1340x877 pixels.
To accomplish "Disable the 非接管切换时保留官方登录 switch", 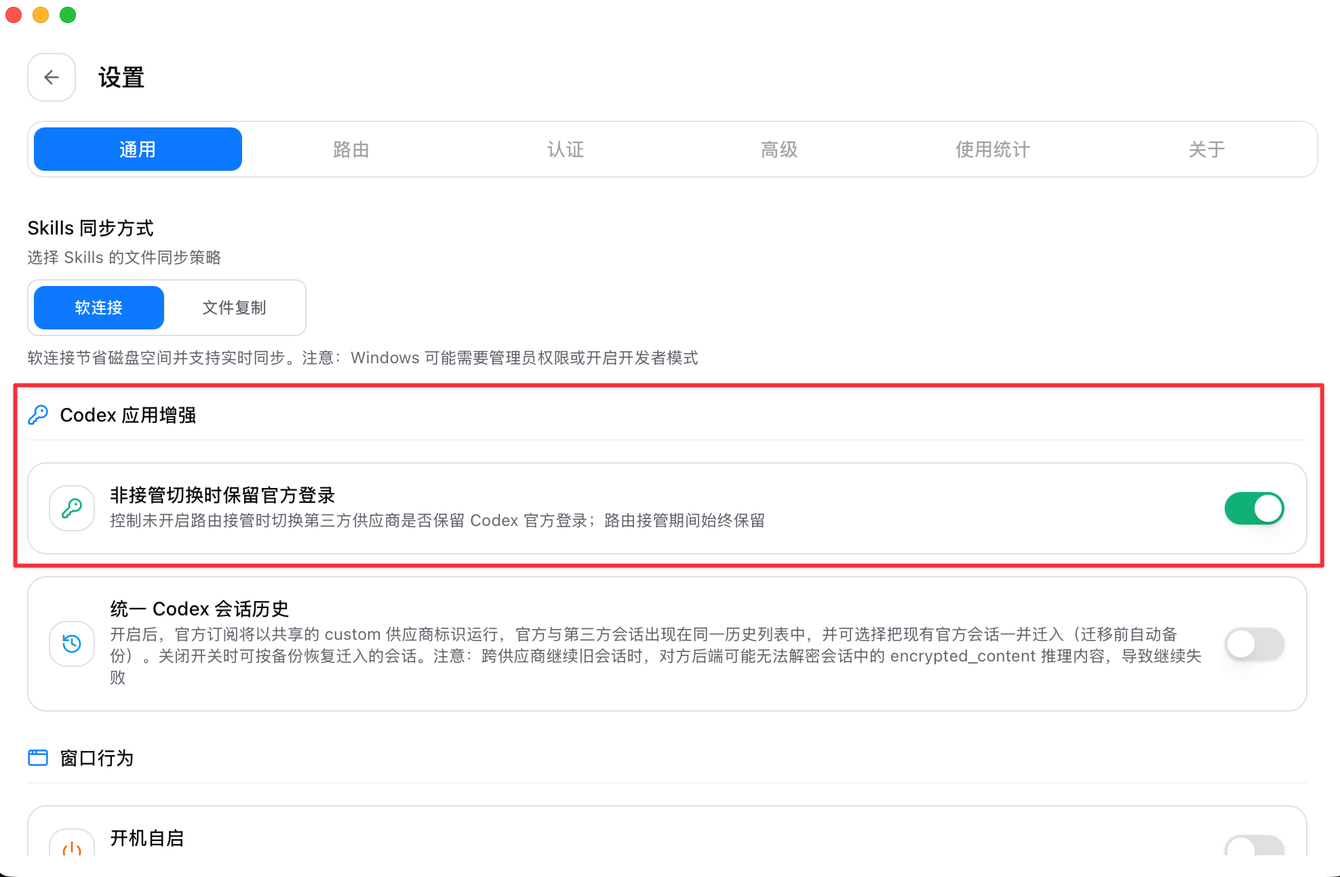I will tap(1254, 508).
